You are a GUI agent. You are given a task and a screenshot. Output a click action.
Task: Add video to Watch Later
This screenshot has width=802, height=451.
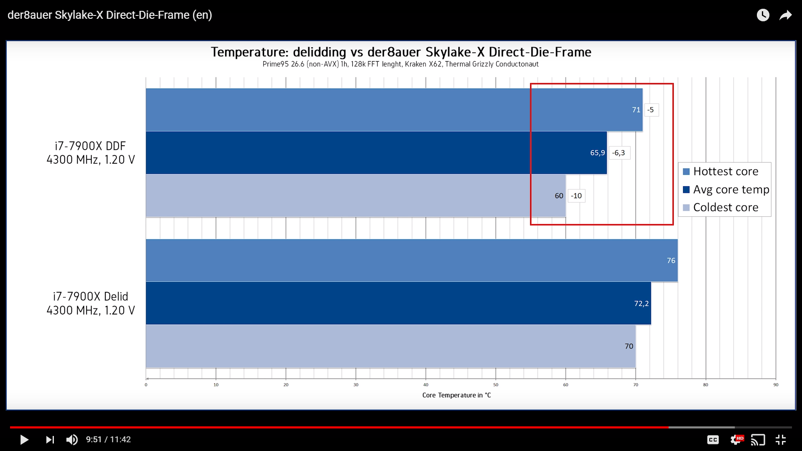[x=763, y=15]
